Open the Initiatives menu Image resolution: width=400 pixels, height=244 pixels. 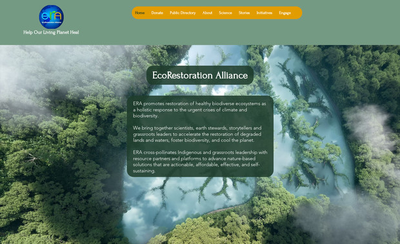tap(265, 13)
